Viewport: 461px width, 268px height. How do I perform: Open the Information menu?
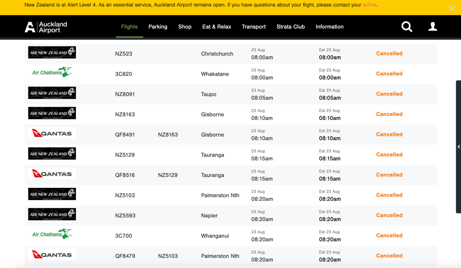(x=330, y=27)
